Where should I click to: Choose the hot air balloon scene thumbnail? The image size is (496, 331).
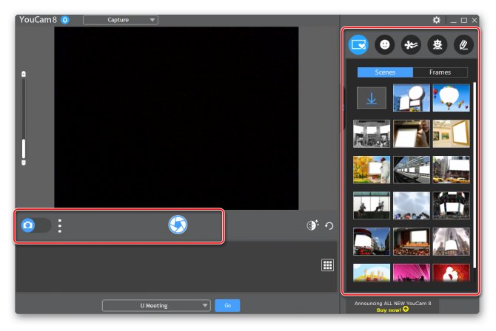pos(451,98)
